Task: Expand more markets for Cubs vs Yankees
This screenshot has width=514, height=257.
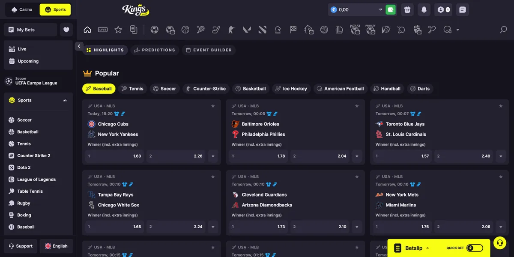Action: tap(213, 156)
